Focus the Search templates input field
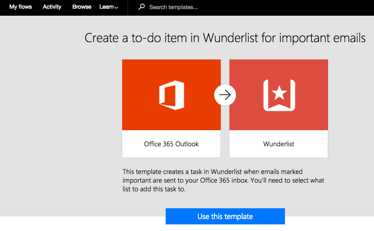Image resolution: width=374 pixels, height=231 pixels. (207, 7)
